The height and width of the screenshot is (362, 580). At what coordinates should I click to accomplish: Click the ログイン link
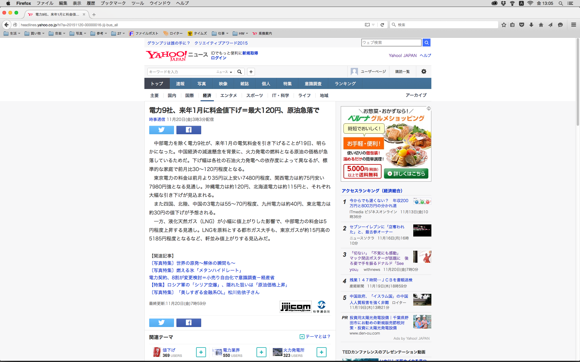tap(218, 58)
